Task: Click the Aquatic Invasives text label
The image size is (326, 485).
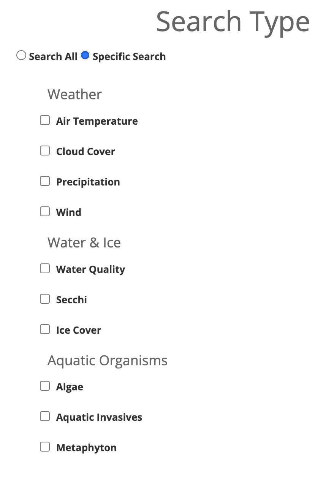Action: [x=99, y=417]
